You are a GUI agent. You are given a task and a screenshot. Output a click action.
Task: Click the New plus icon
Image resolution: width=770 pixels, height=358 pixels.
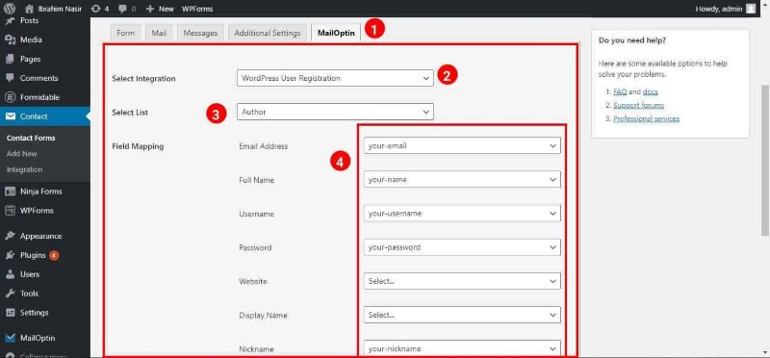tap(150, 9)
